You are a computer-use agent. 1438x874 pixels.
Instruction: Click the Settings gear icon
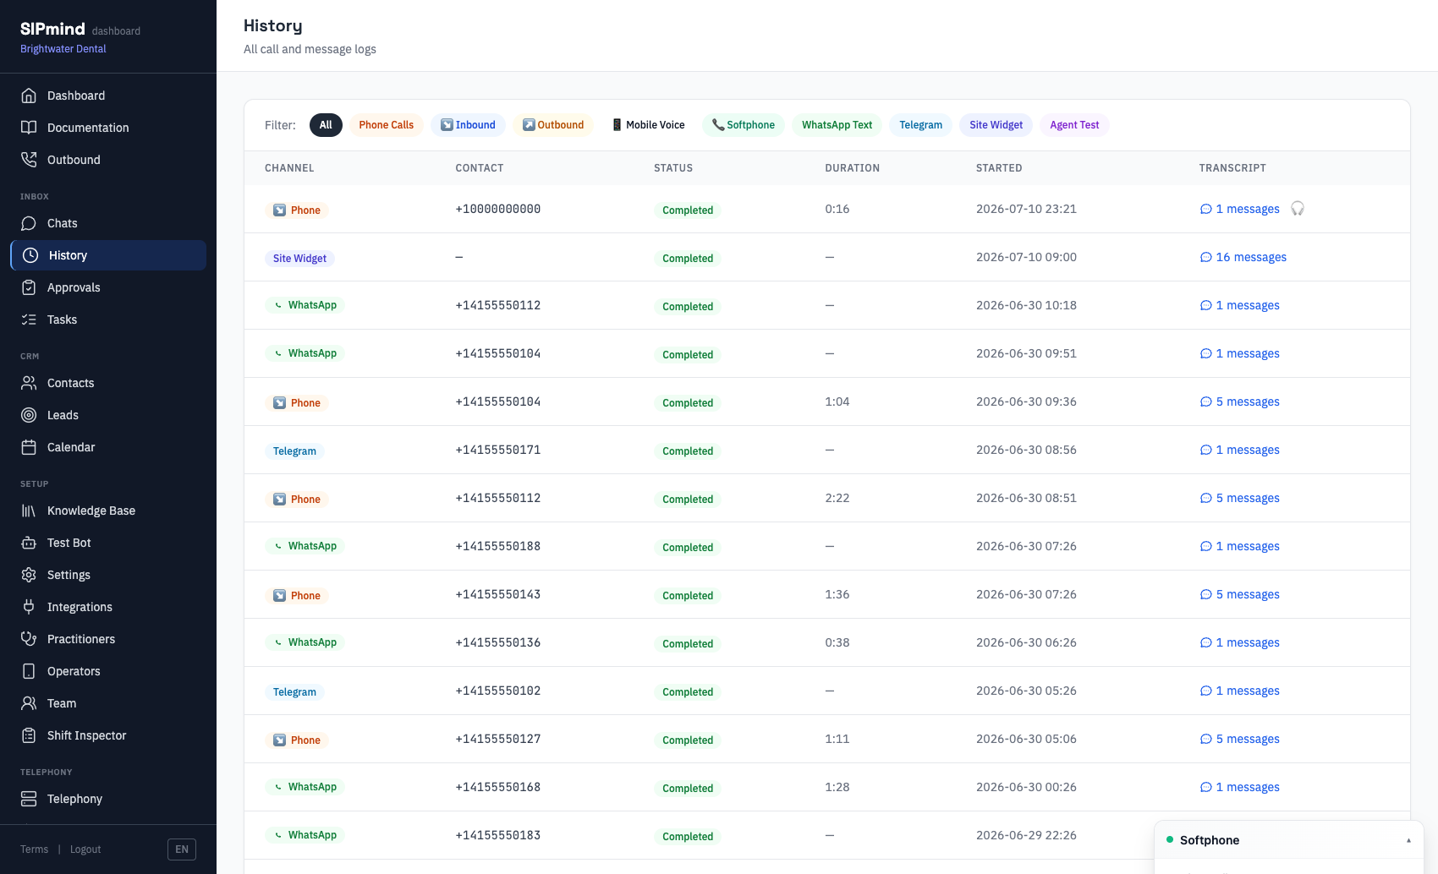(x=29, y=575)
